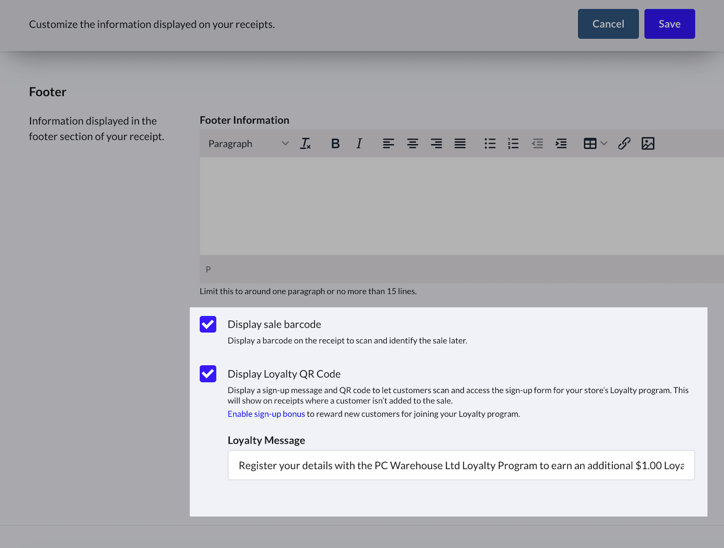Center align footer text
The width and height of the screenshot is (724, 548).
point(412,144)
